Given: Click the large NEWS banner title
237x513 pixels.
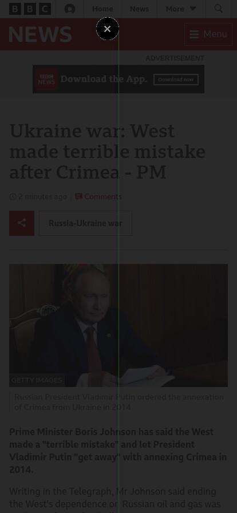Looking at the screenshot, I should coord(40,34).
